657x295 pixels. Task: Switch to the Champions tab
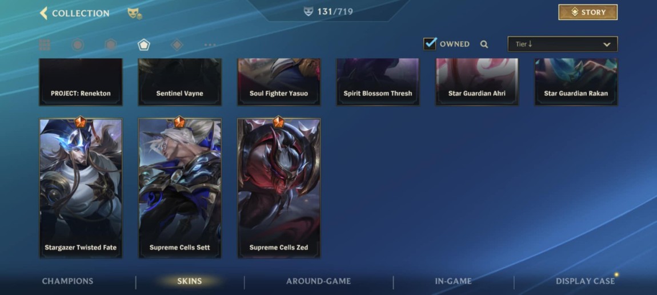click(67, 281)
